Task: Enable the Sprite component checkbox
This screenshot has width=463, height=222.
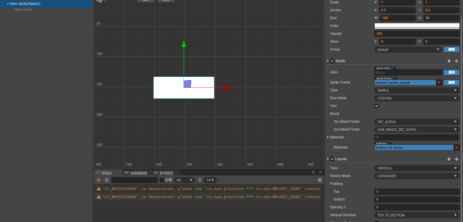Action: click(332, 61)
